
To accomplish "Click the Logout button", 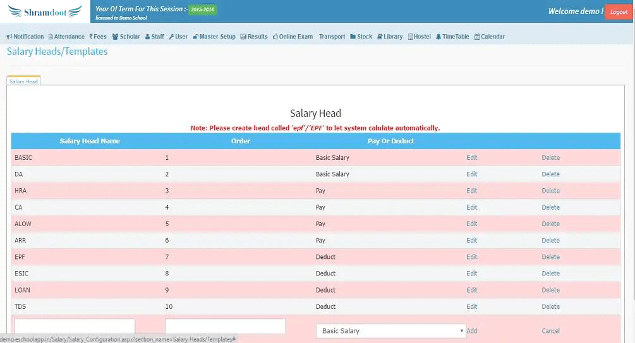I will click(x=619, y=12).
